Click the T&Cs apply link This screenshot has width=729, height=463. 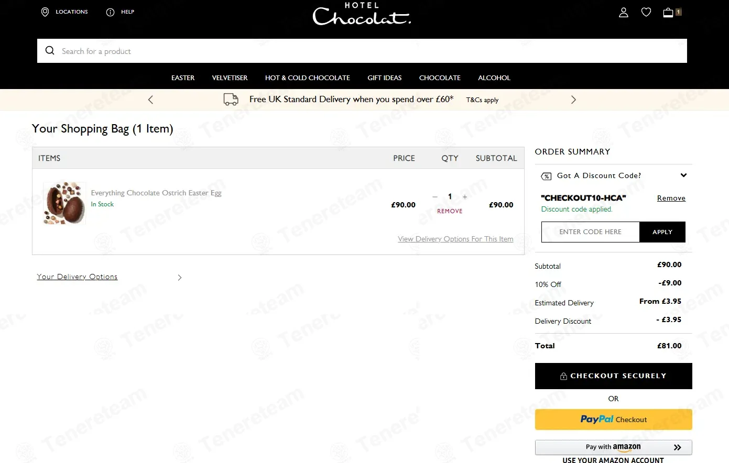pos(482,100)
